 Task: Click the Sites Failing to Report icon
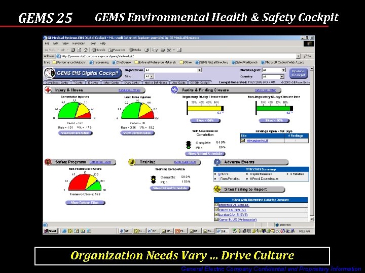pos(217,189)
